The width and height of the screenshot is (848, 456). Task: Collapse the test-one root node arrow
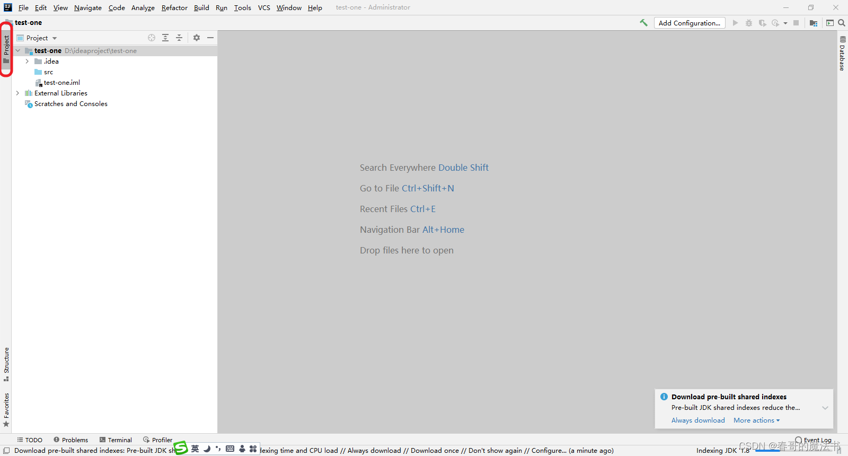[x=18, y=50]
